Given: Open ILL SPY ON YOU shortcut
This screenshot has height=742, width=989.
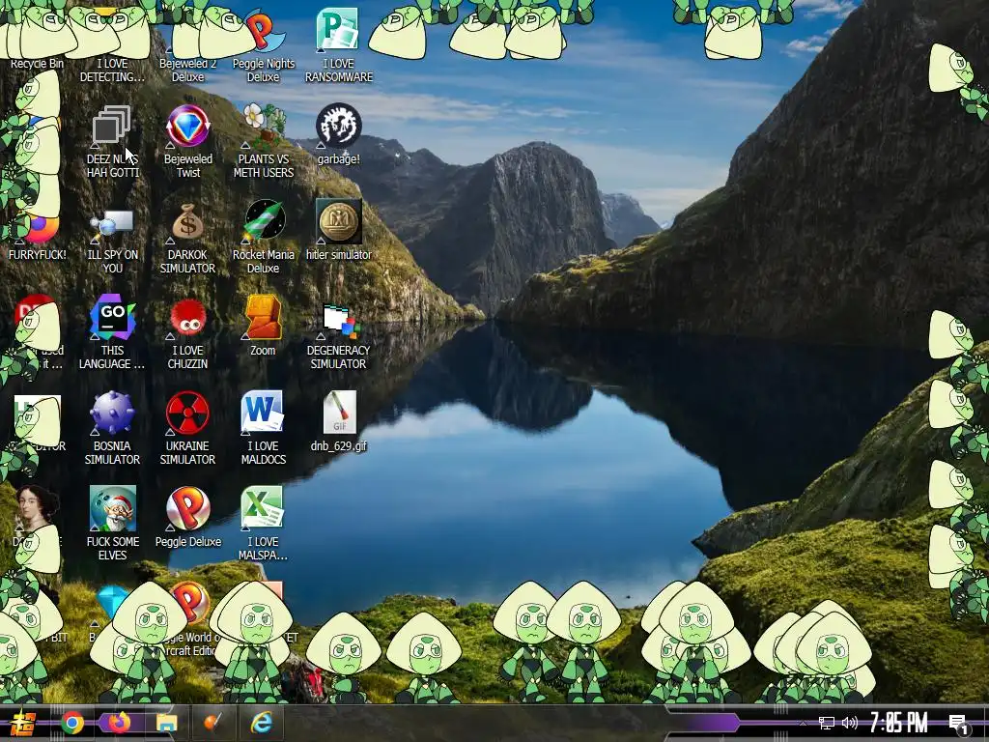Looking at the screenshot, I should [x=112, y=241].
